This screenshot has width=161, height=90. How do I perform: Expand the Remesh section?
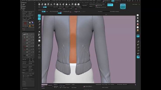coord(24,83)
